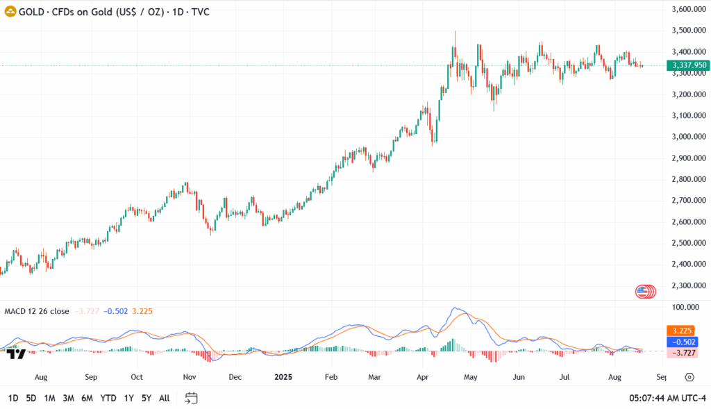
Task: Open the go-to-date calendar icon
Action: 192,398
